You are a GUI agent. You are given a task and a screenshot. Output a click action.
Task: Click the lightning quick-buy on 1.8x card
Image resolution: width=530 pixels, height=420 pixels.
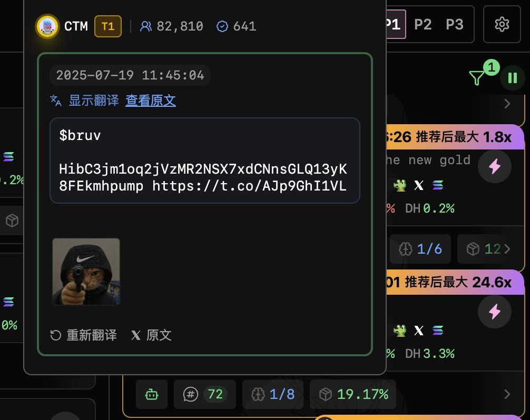495,166
